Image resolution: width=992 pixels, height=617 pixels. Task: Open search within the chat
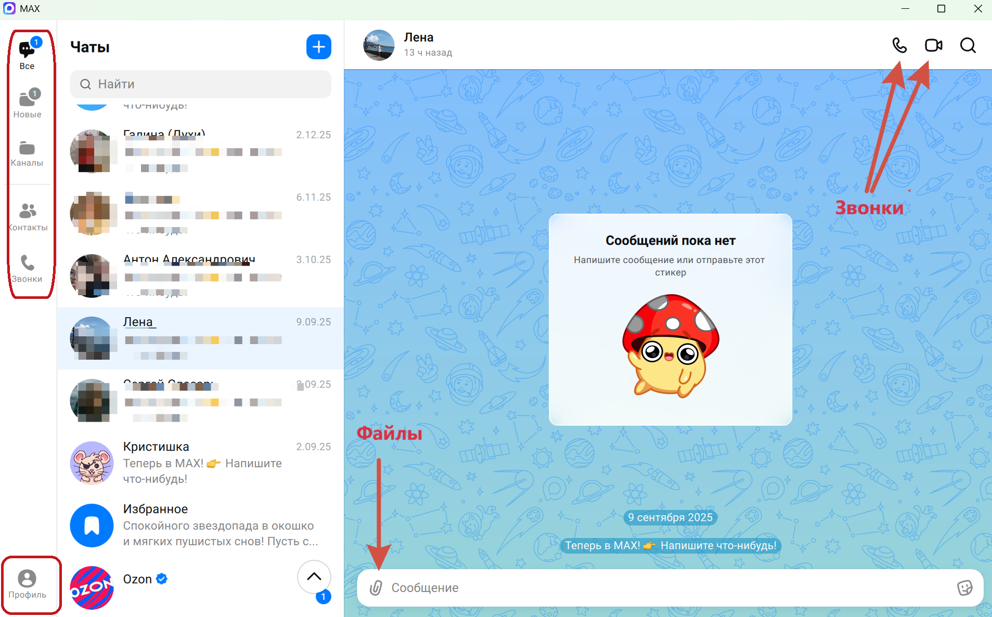pyautogui.click(x=968, y=46)
